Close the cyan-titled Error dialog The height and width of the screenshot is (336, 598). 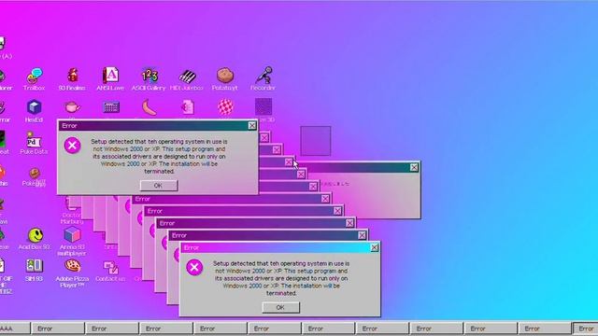pyautogui.click(x=375, y=247)
